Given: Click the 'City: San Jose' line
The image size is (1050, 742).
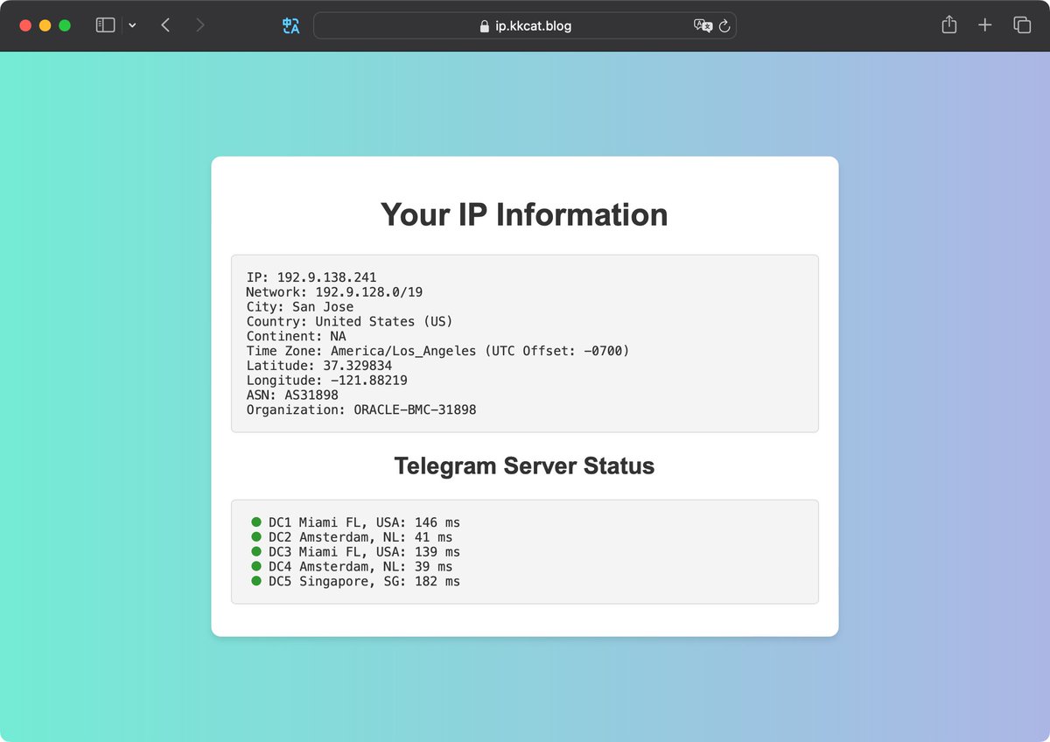Looking at the screenshot, I should click(x=300, y=307).
